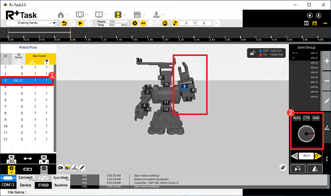Image resolution: width=331 pixels, height=196 pixels.
Task: Click the CTR button above the dial
Action: point(306,118)
